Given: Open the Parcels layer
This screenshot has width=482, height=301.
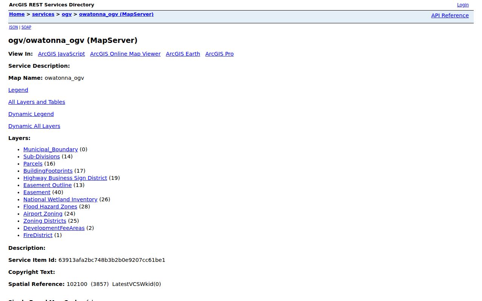Looking at the screenshot, I should coord(33,164).
